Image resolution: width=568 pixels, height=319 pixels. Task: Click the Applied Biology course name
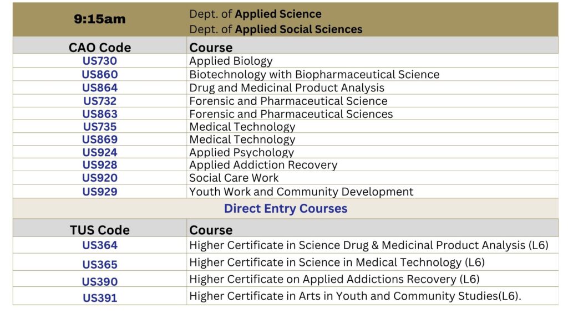click(x=231, y=61)
